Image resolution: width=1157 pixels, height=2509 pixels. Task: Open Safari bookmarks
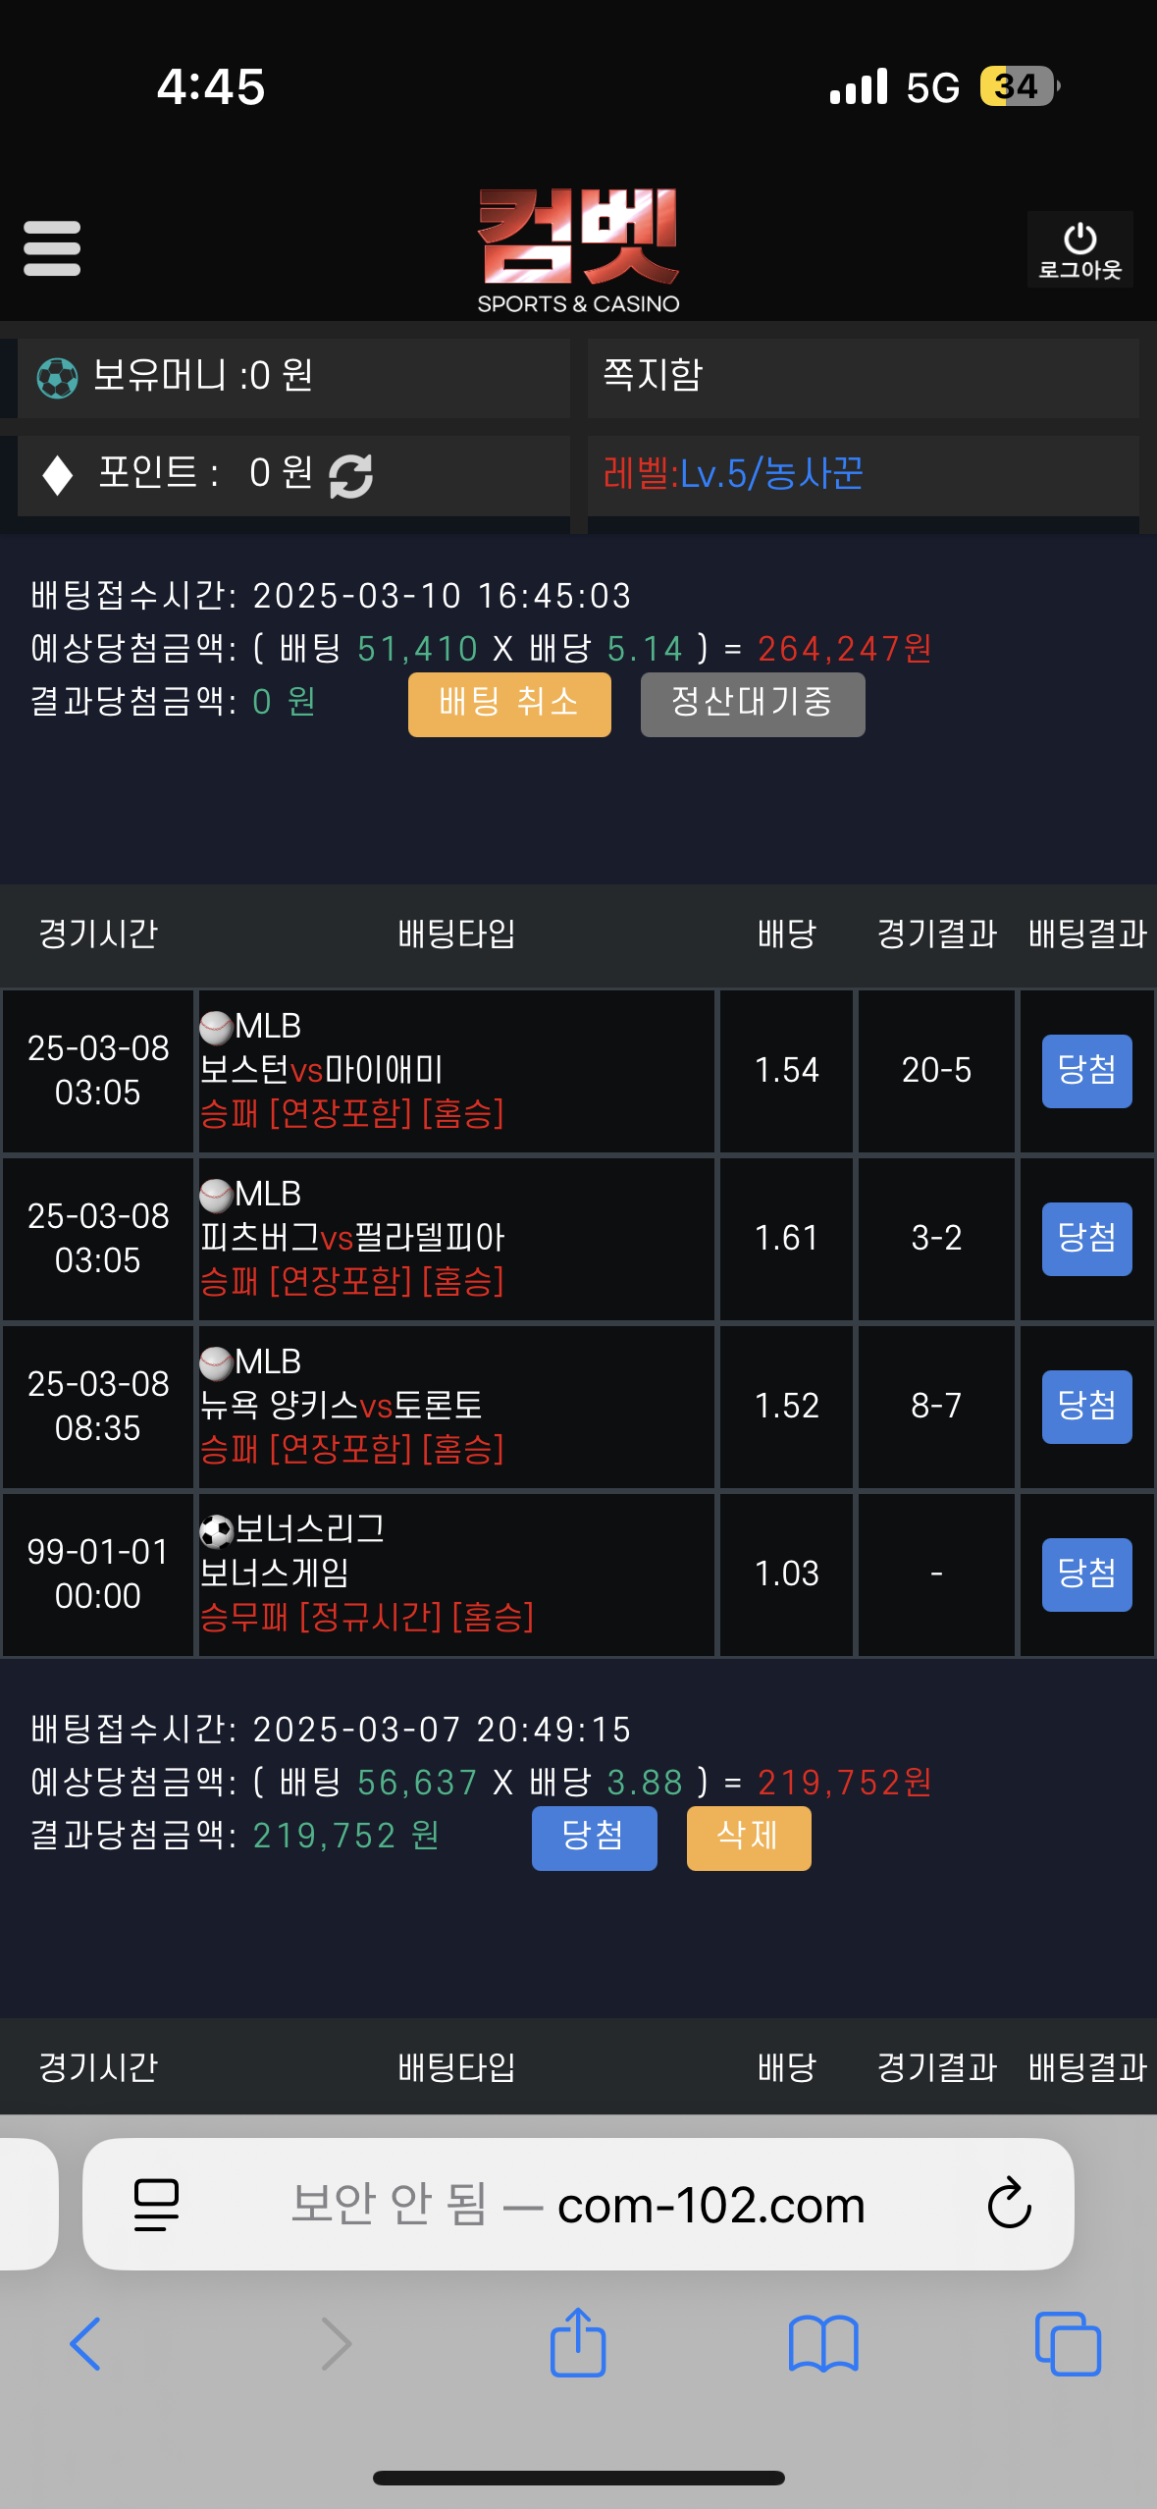[x=823, y=2343]
